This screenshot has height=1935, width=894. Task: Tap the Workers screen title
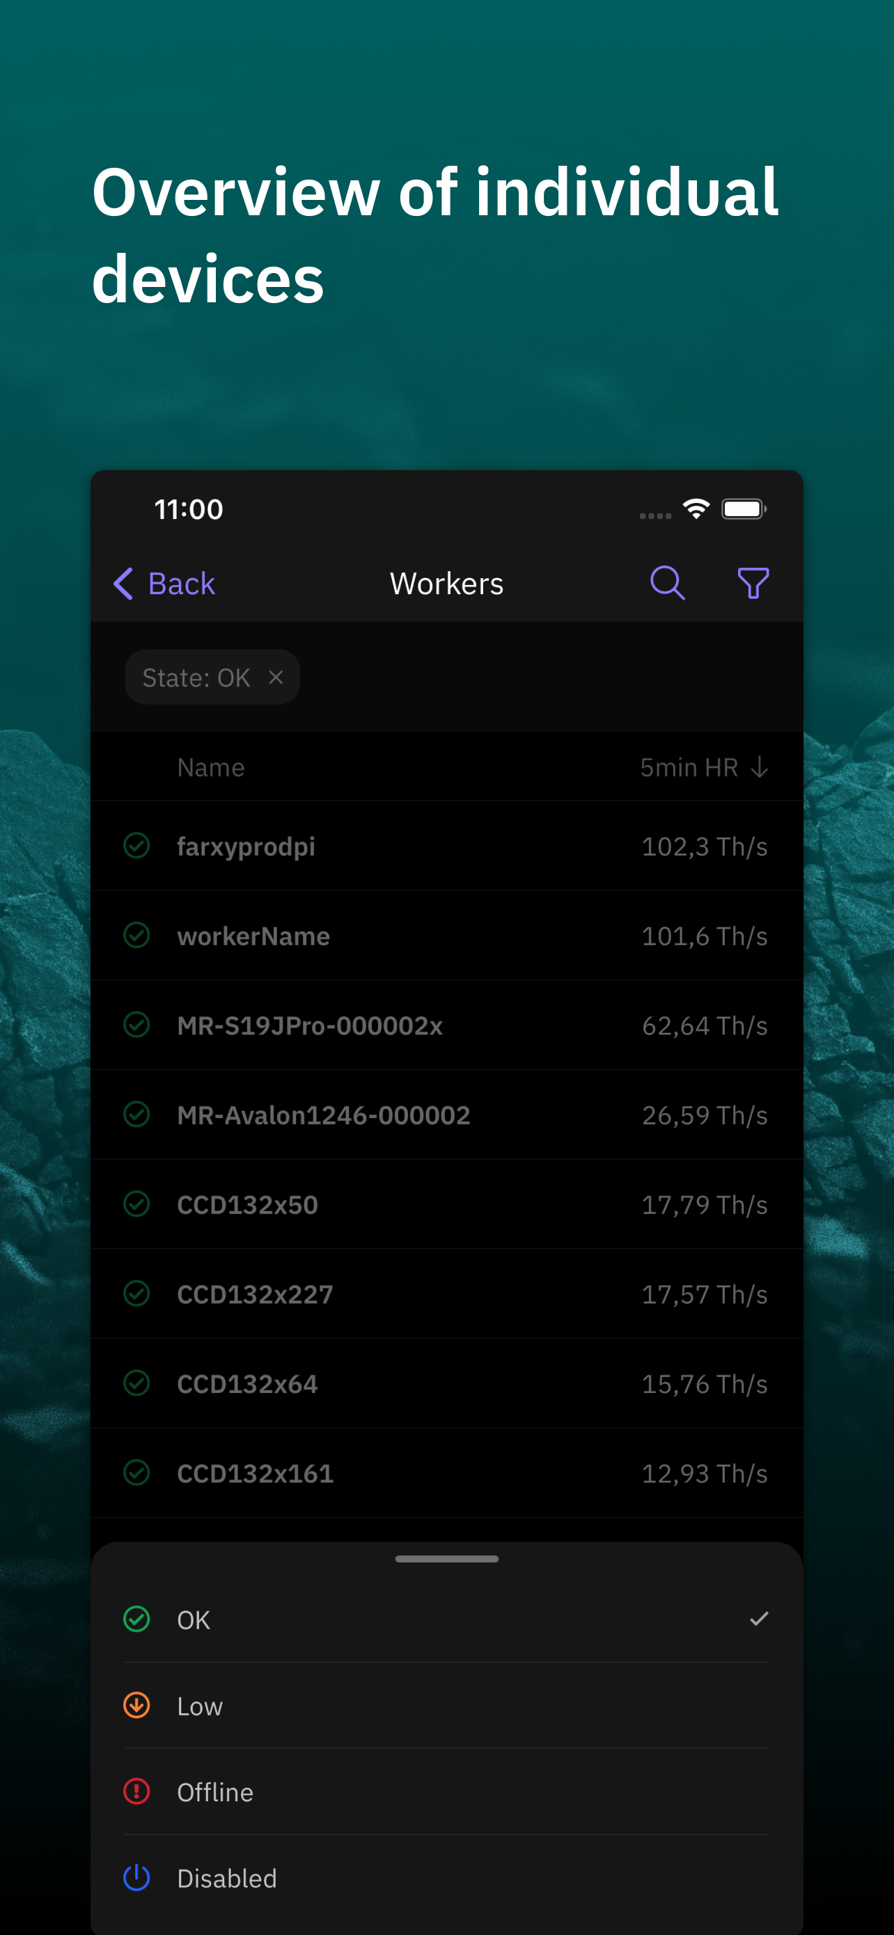pos(446,584)
